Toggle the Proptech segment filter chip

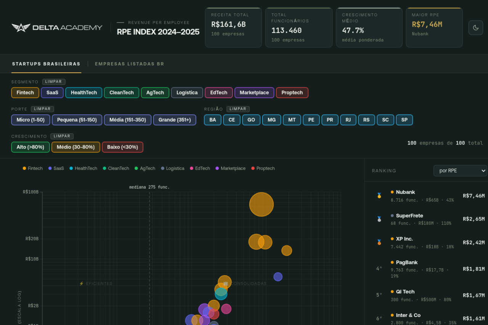(x=292, y=93)
